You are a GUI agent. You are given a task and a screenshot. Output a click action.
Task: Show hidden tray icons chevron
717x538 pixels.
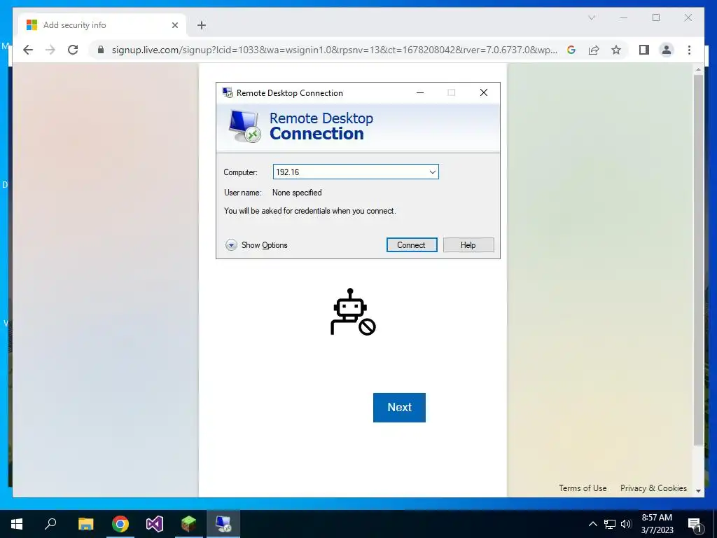click(x=592, y=524)
